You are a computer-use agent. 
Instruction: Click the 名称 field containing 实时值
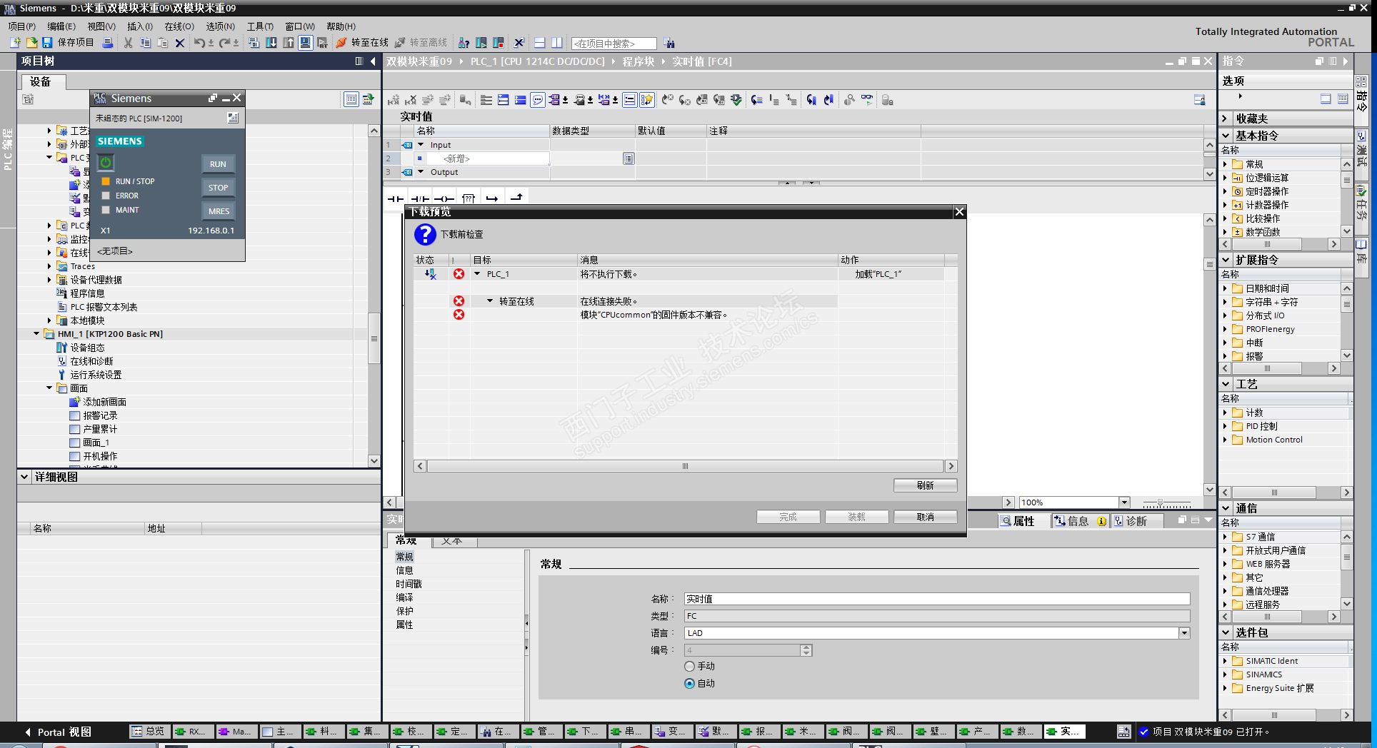pyautogui.click(x=937, y=599)
